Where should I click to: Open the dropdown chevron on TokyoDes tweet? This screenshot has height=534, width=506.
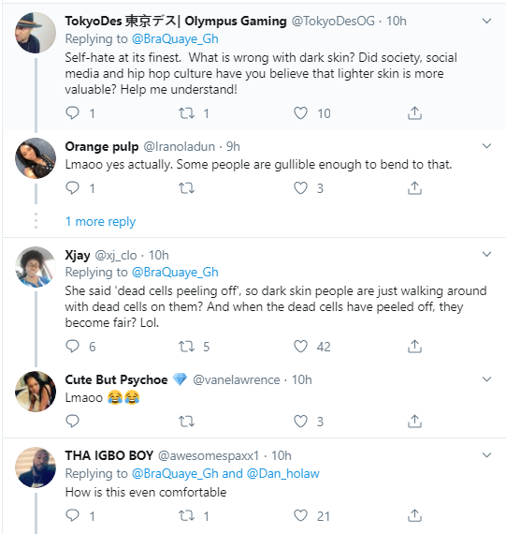[x=487, y=21]
